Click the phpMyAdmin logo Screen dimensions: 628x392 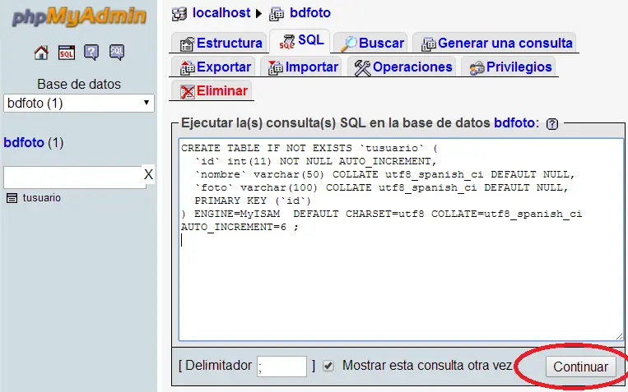point(79,16)
